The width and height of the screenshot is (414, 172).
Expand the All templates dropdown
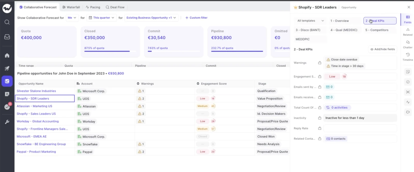click(310, 21)
